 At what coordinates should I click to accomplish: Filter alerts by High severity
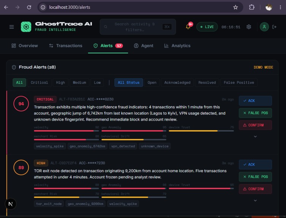[x=60, y=83]
